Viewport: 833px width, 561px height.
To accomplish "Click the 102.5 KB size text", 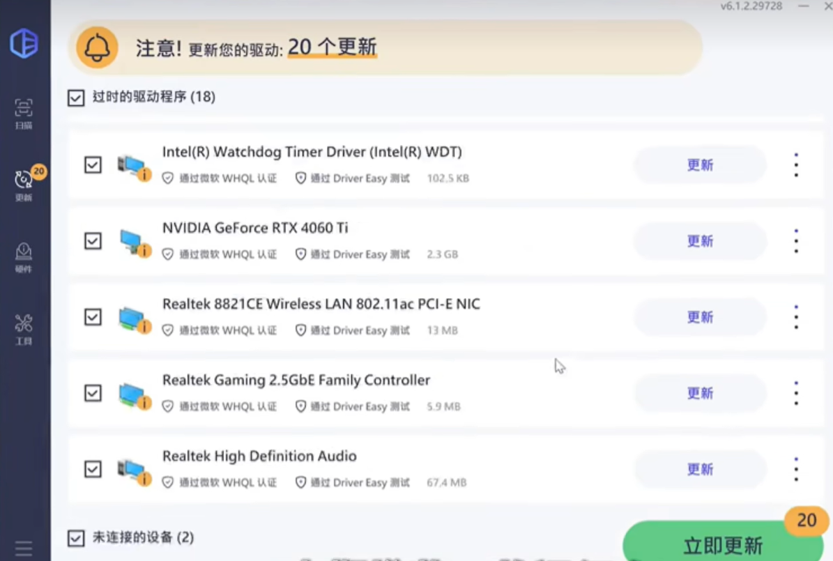I will tap(448, 178).
